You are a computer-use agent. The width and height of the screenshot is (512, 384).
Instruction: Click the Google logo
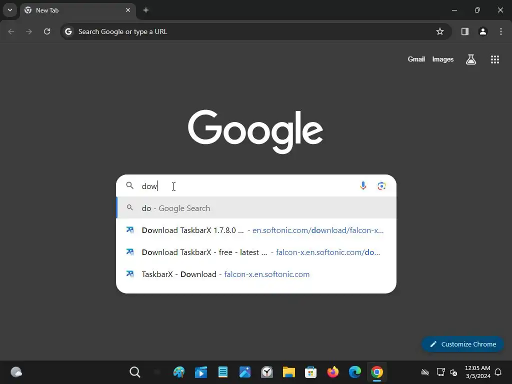(255, 131)
